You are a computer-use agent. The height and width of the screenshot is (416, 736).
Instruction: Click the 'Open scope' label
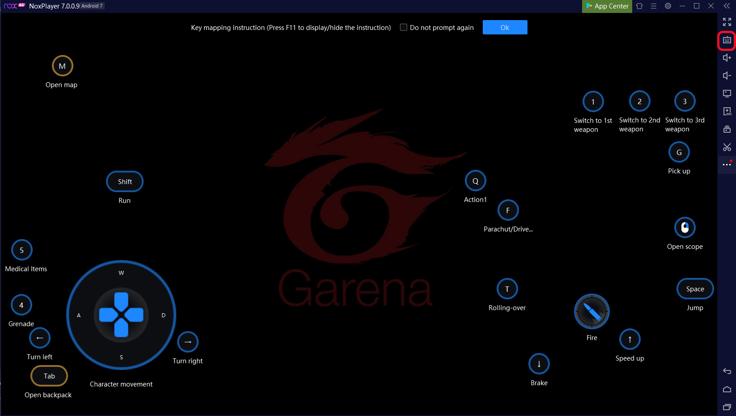pyautogui.click(x=685, y=247)
